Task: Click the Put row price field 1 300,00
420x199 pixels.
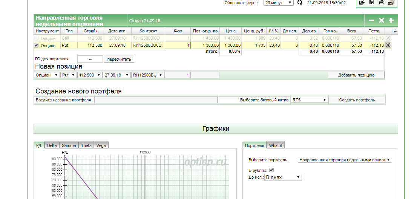Action: (230, 46)
